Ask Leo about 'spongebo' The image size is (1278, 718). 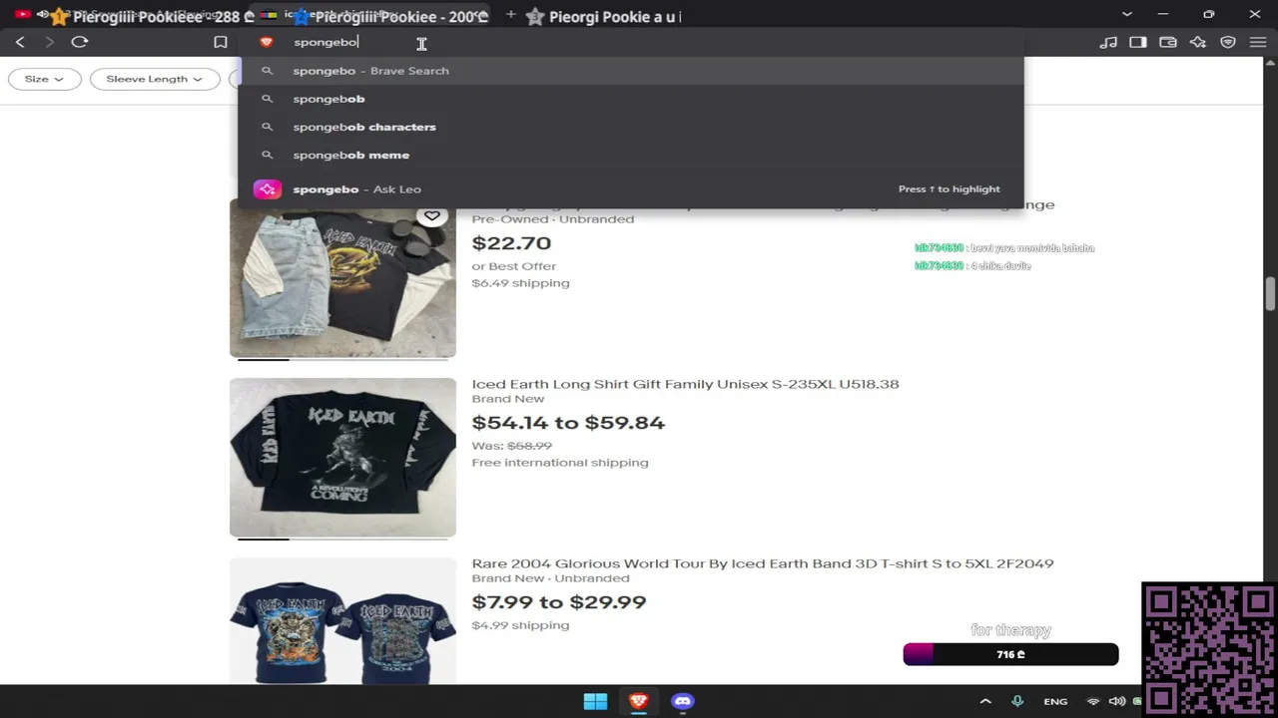pos(631,188)
